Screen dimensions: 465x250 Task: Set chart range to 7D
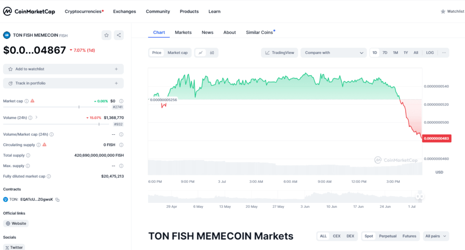pos(385,53)
